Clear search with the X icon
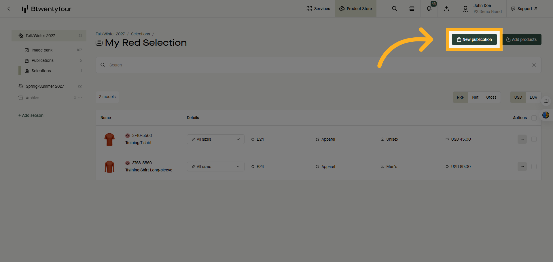Image resolution: width=553 pixels, height=262 pixels. tap(534, 65)
